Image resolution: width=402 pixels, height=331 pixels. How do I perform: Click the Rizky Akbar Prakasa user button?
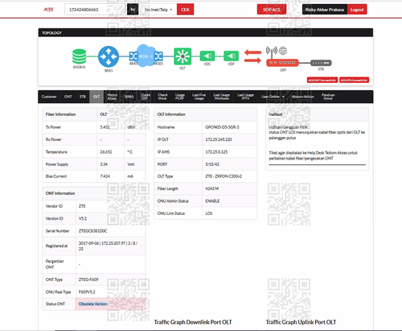[x=325, y=10]
